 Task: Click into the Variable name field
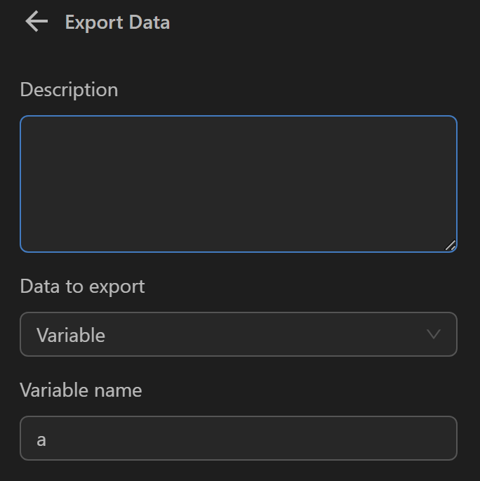click(238, 438)
